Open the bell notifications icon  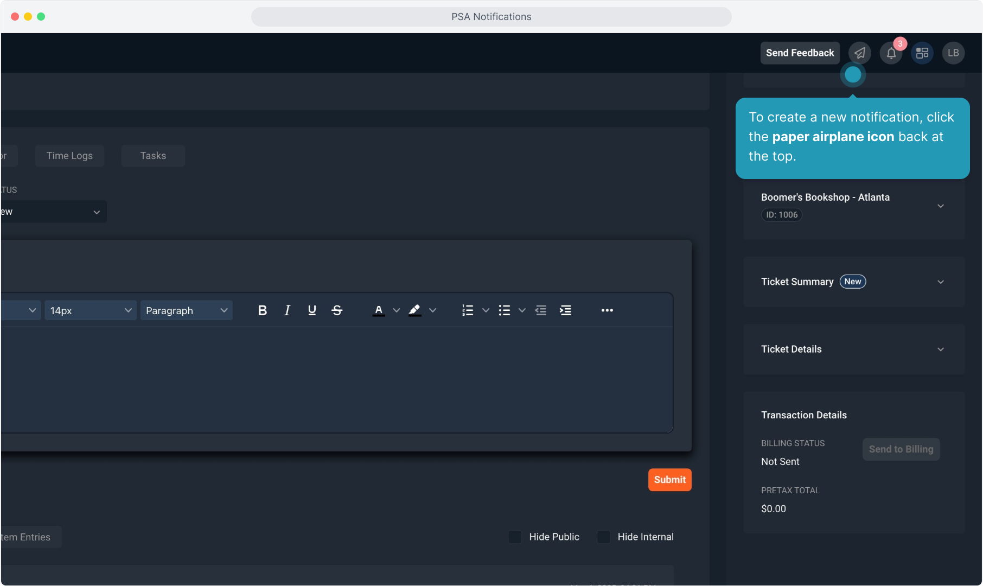[891, 53]
